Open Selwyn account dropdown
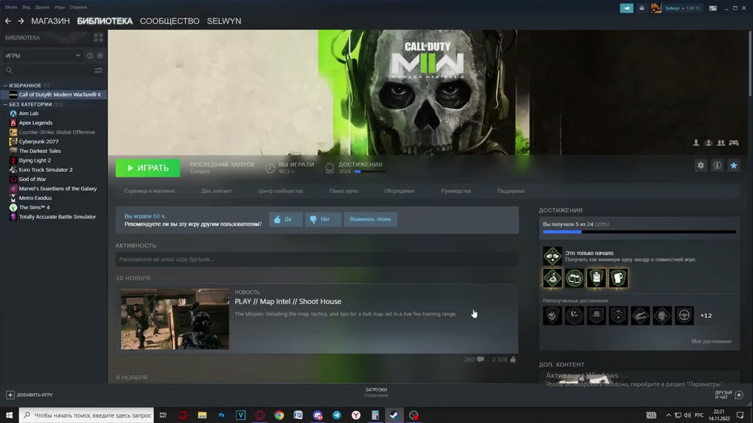753x423 pixels. pyautogui.click(x=682, y=8)
